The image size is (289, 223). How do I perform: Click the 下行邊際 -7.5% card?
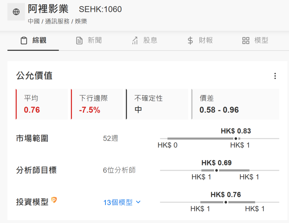97,104
